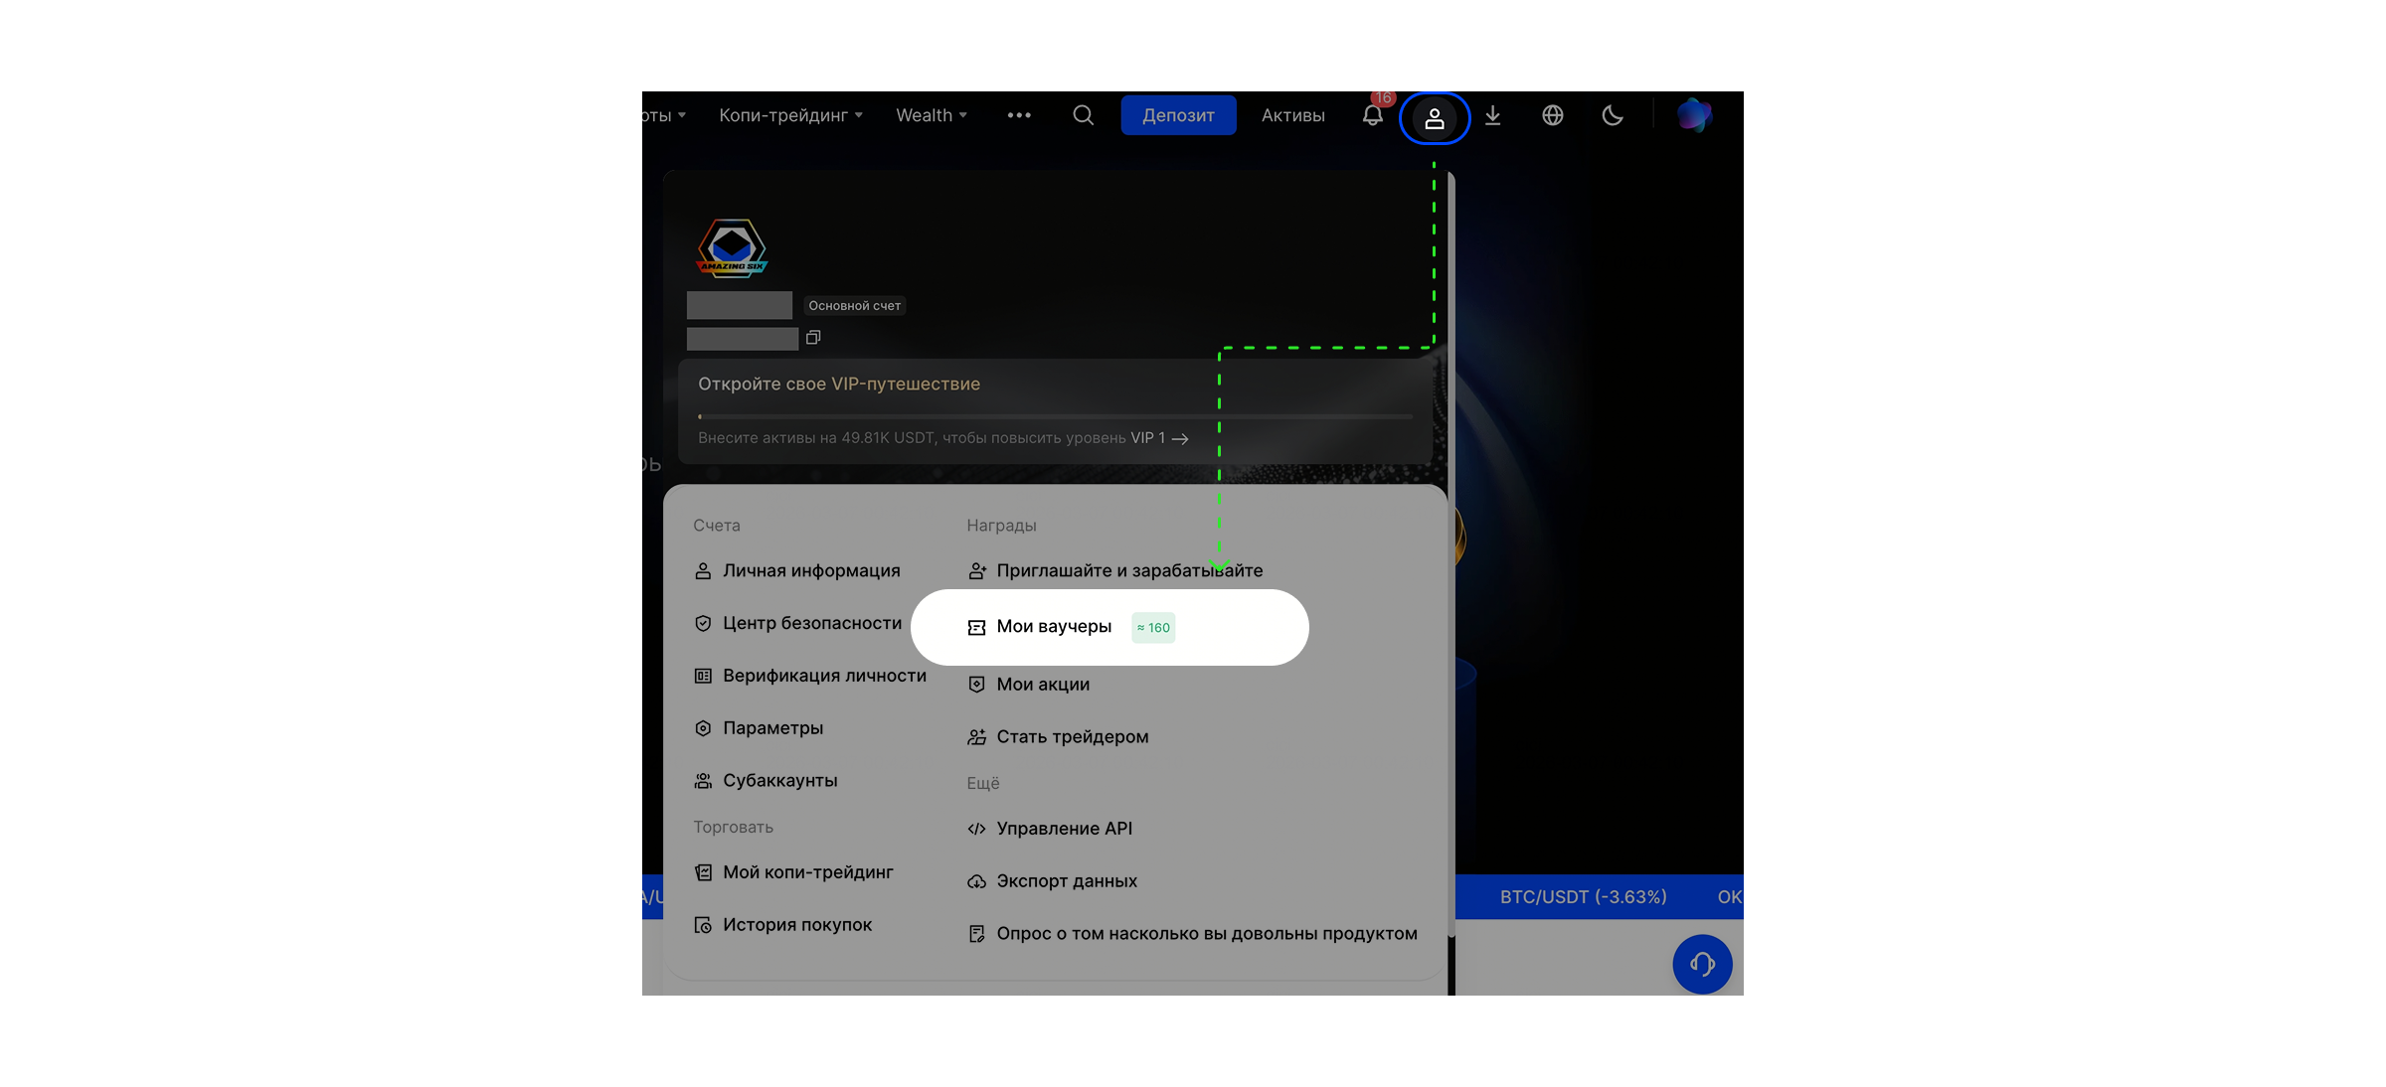Viewport: 2386px width, 1087px height.
Task: Open the notifications bell icon
Action: pyautogui.click(x=1372, y=115)
